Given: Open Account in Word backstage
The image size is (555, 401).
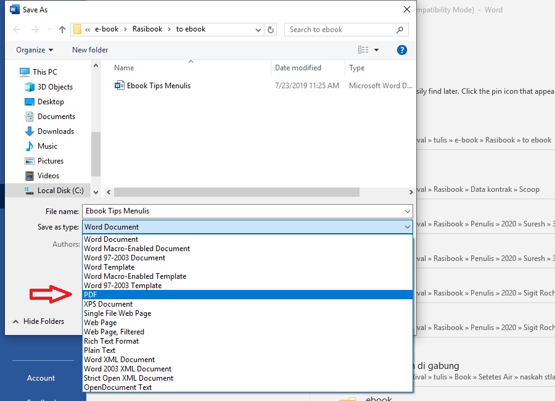Looking at the screenshot, I should point(41,378).
